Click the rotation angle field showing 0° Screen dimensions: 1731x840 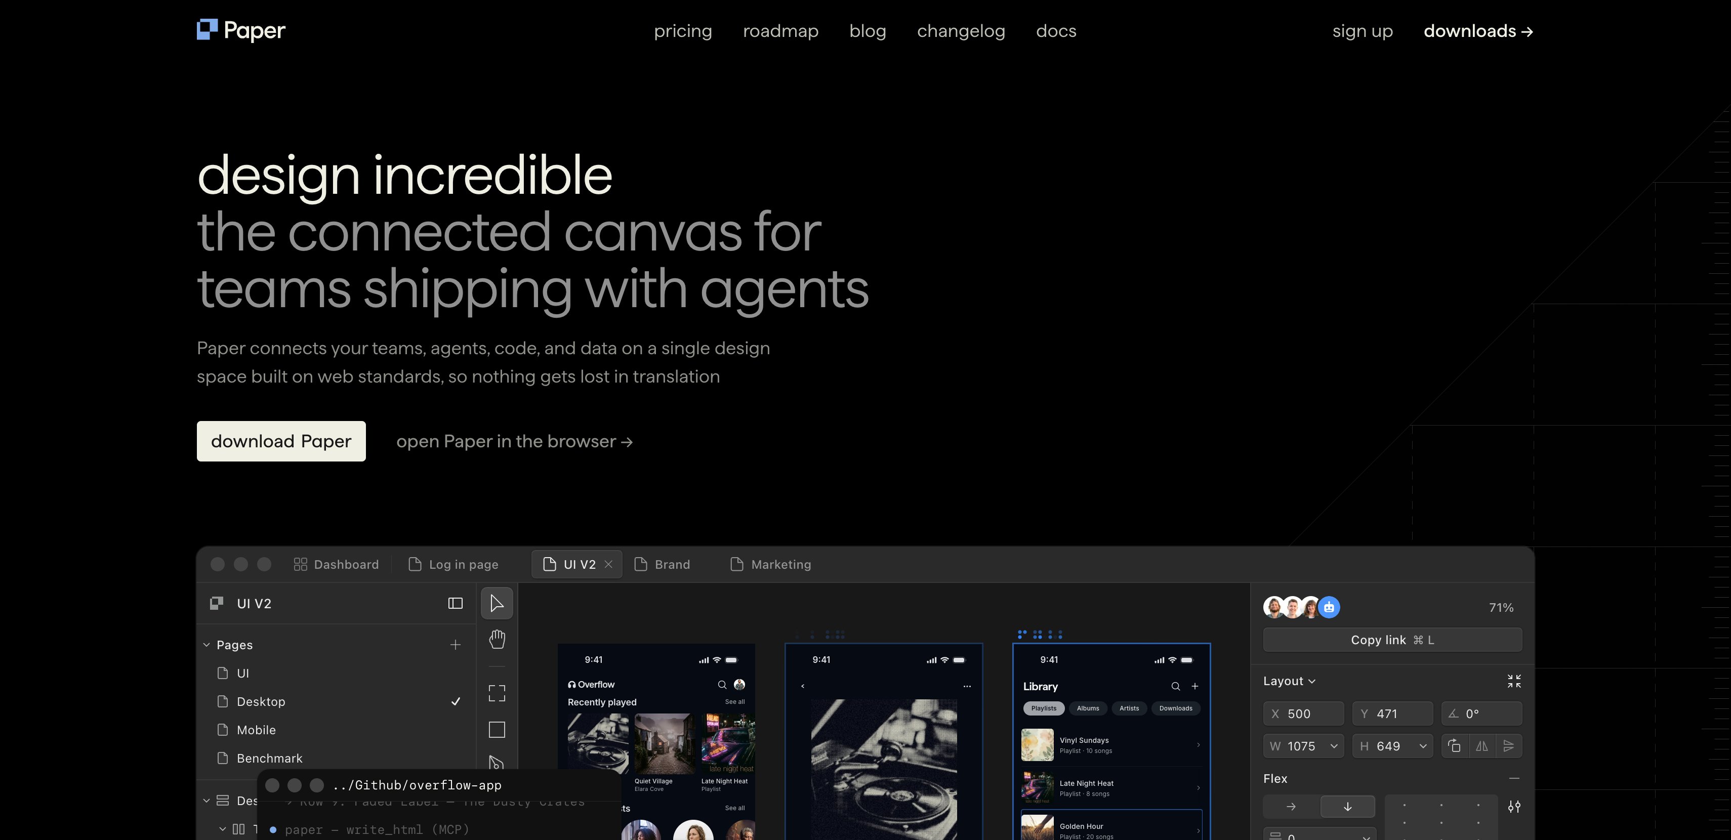pos(1481,713)
